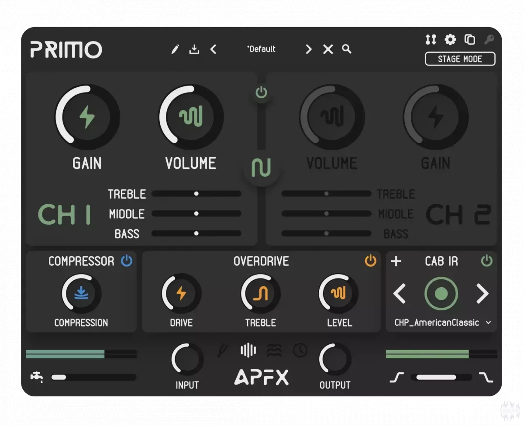Open settings gear icon
Viewport: 524px width, 426px height.
450,40
